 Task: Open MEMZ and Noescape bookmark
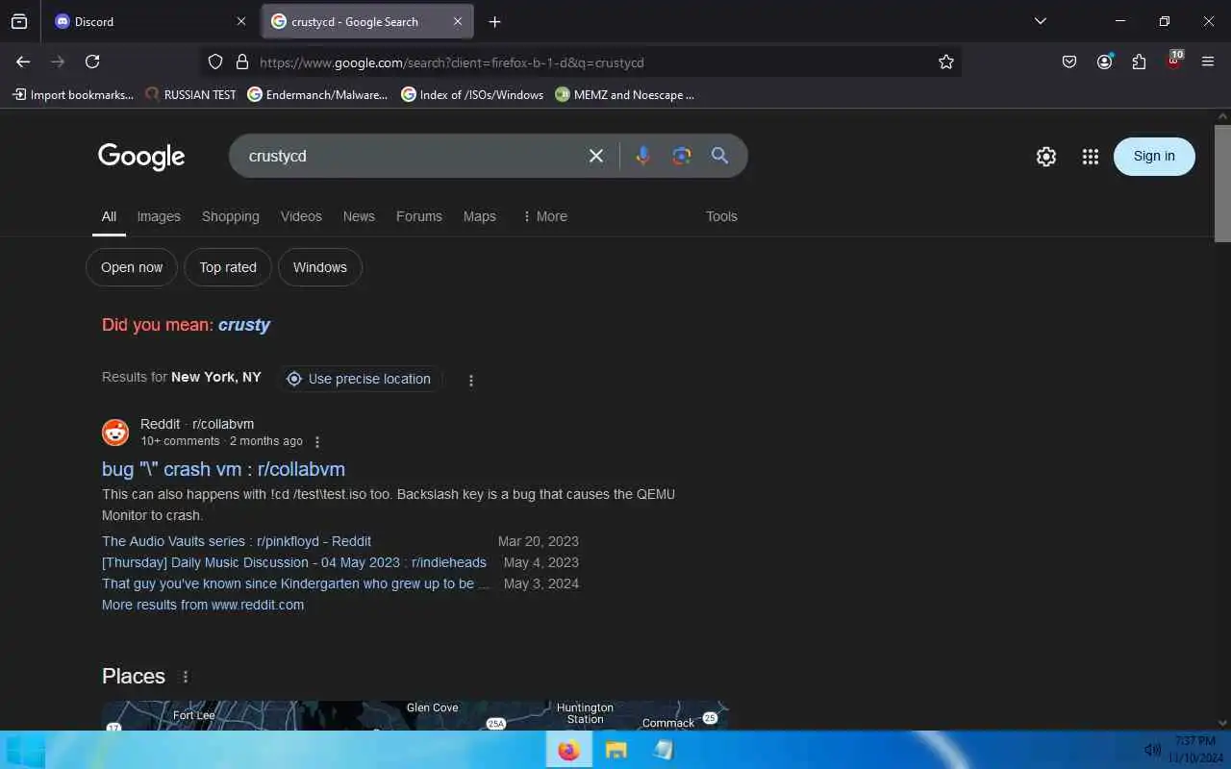[624, 94]
